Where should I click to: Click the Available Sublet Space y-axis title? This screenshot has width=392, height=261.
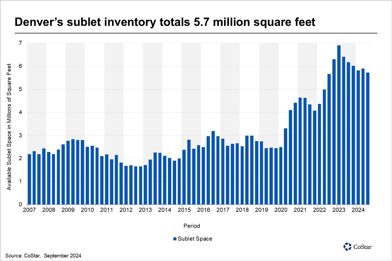[x=9, y=127]
